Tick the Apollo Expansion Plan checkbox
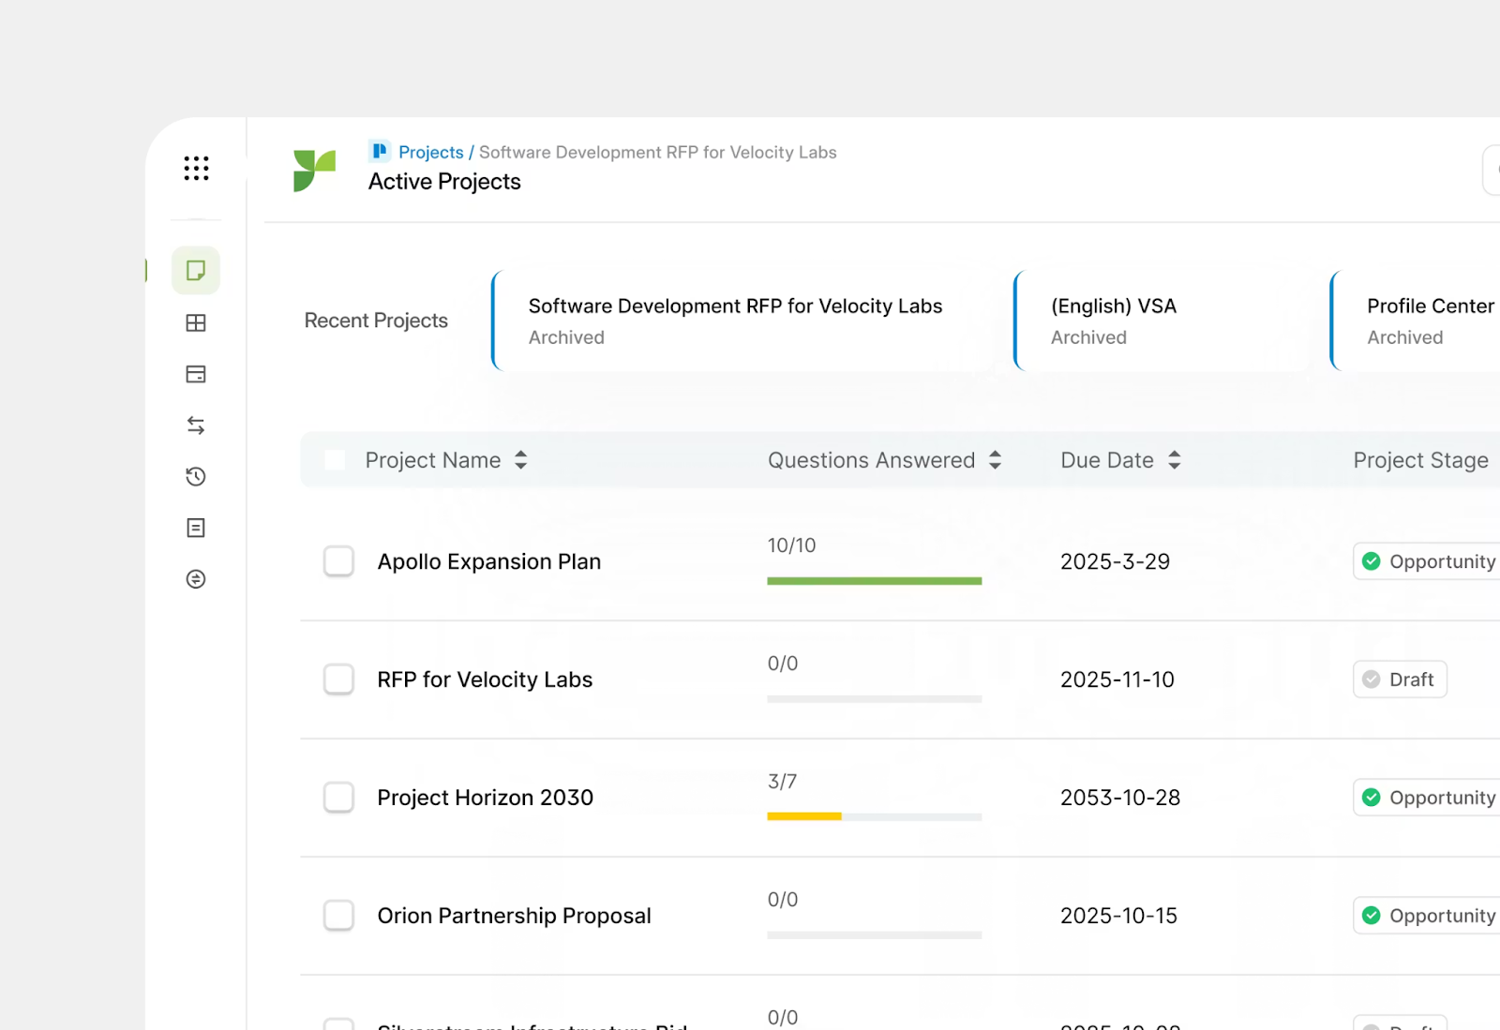1500x1030 pixels. pos(338,561)
